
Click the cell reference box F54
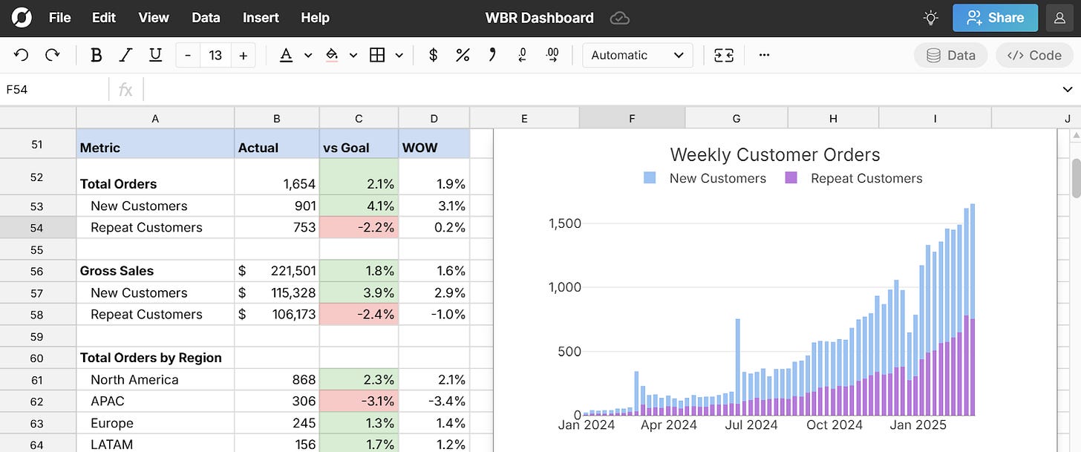55,90
